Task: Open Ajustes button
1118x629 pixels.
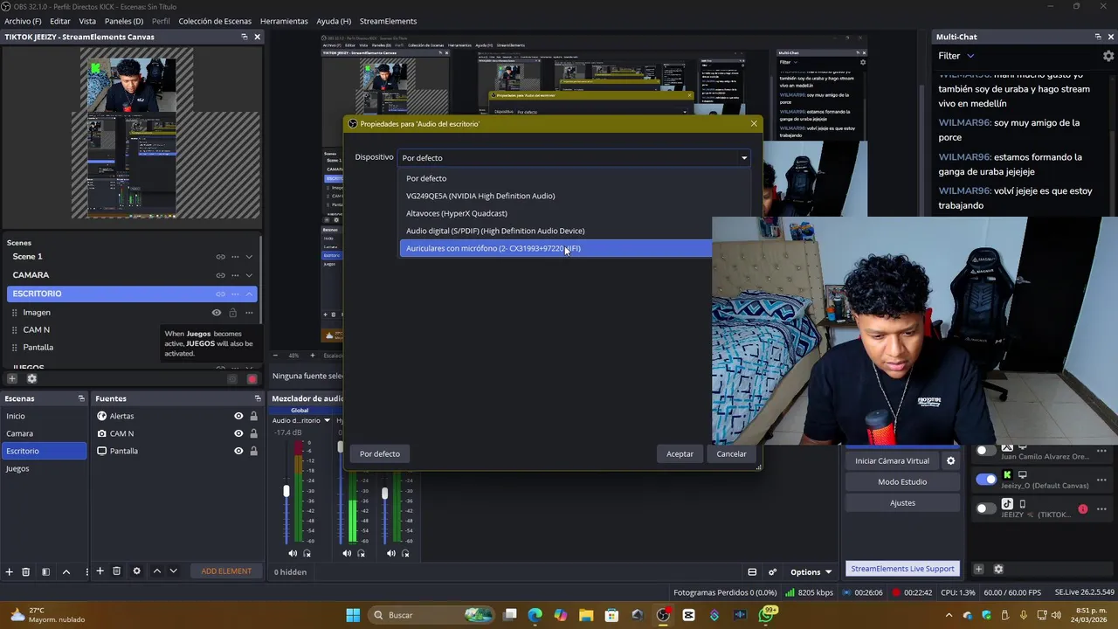Action: [x=902, y=502]
